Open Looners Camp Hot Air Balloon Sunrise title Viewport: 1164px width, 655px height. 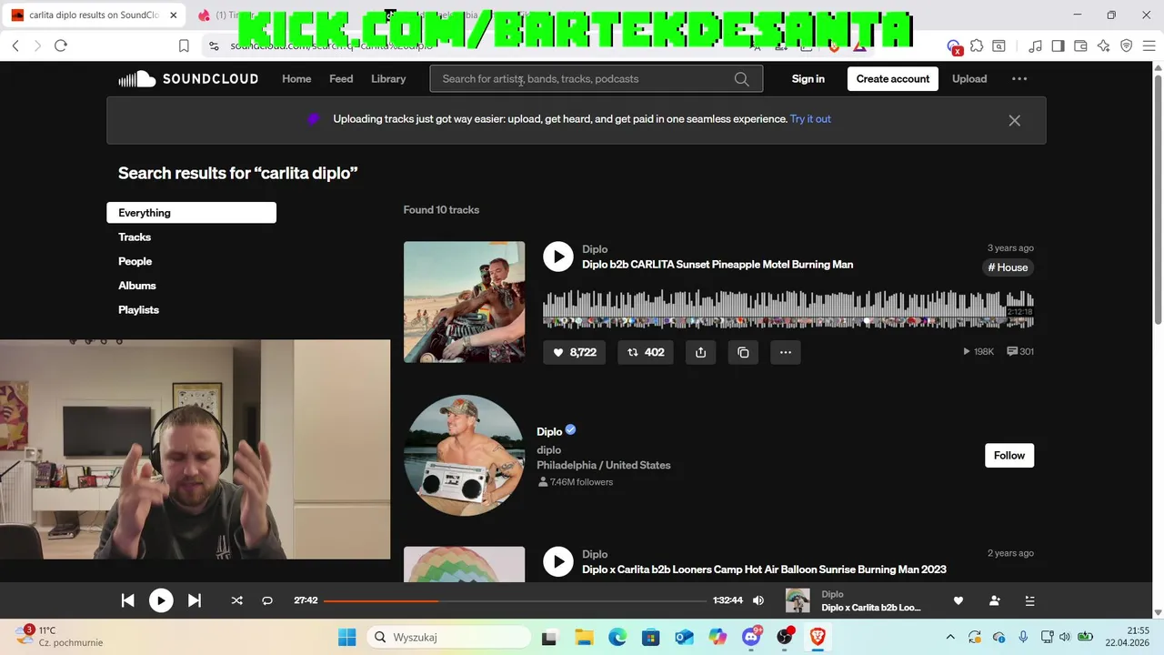click(x=764, y=569)
